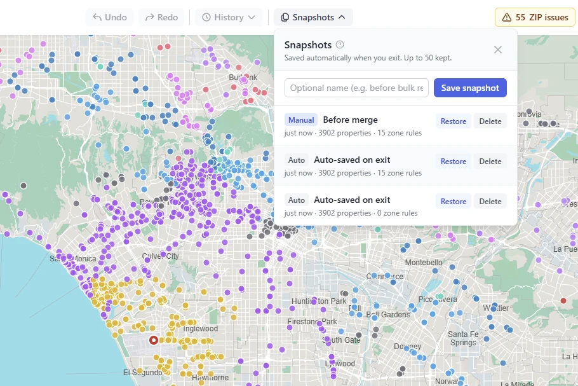Click the Before merge snapshot title
This screenshot has height=386, width=578.
(350, 120)
